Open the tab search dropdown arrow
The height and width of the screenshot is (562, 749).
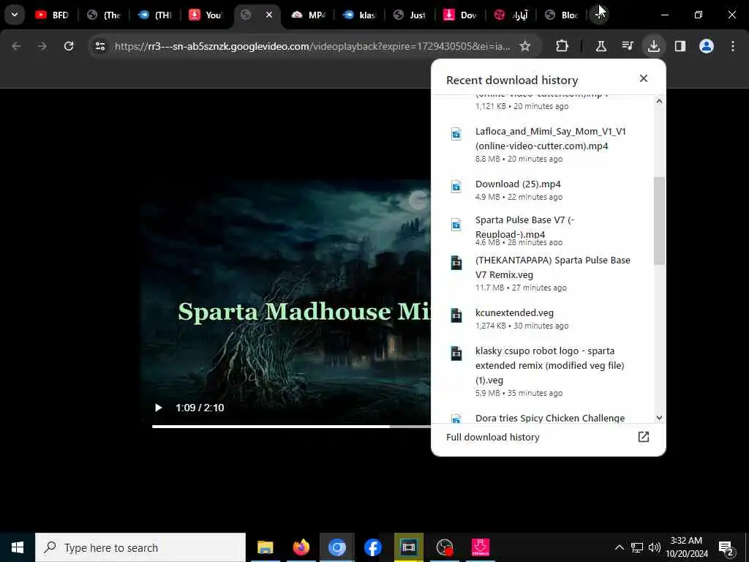coord(15,15)
